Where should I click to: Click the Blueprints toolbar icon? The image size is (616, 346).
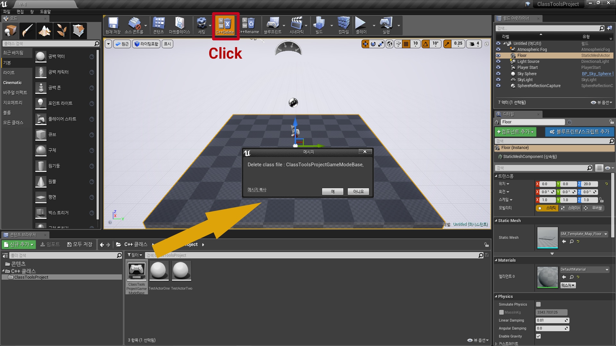272,25
